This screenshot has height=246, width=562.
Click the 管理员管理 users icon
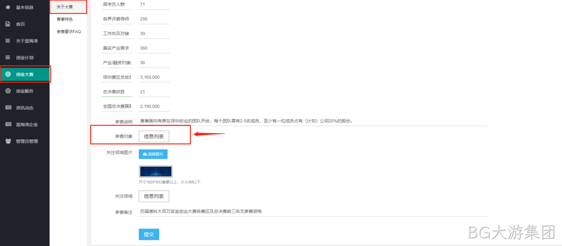[8, 141]
